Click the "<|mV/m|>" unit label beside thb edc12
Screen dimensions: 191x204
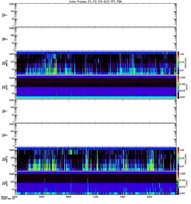186,63
